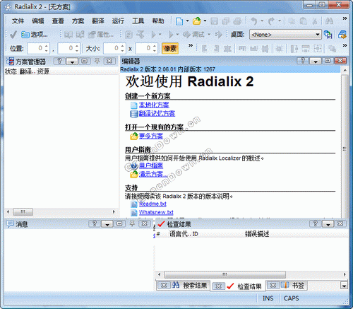This screenshot has width=353, height=309.
Task: Click the checkmark icon beside 选项
Action: pyautogui.click(x=13, y=35)
